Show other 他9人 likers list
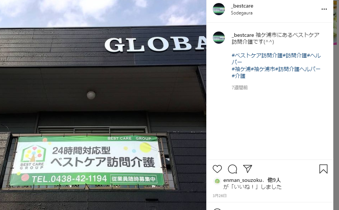Image resolution: width=339 pixels, height=210 pixels. click(274, 180)
